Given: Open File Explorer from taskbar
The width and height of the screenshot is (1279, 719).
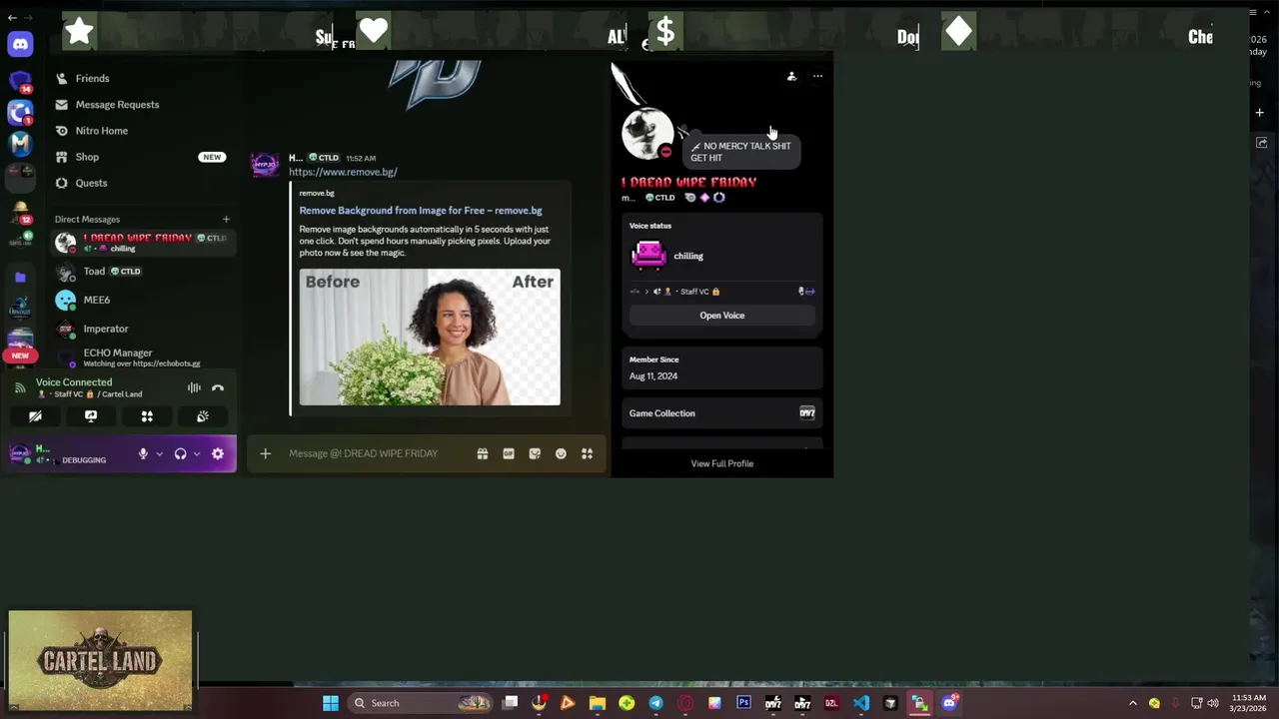Looking at the screenshot, I should tap(598, 703).
